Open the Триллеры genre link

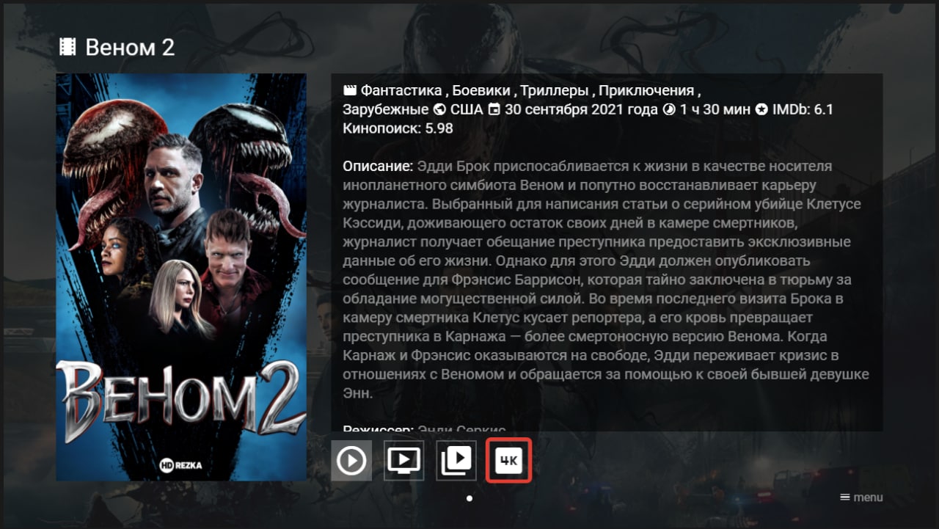[555, 91]
